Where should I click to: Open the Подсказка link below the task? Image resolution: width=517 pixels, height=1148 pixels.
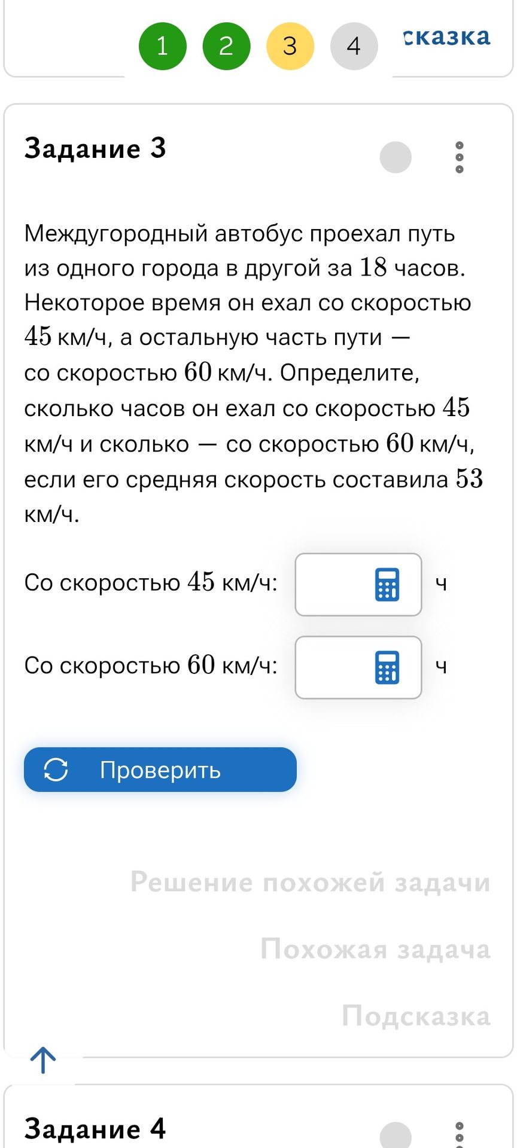point(416,1016)
